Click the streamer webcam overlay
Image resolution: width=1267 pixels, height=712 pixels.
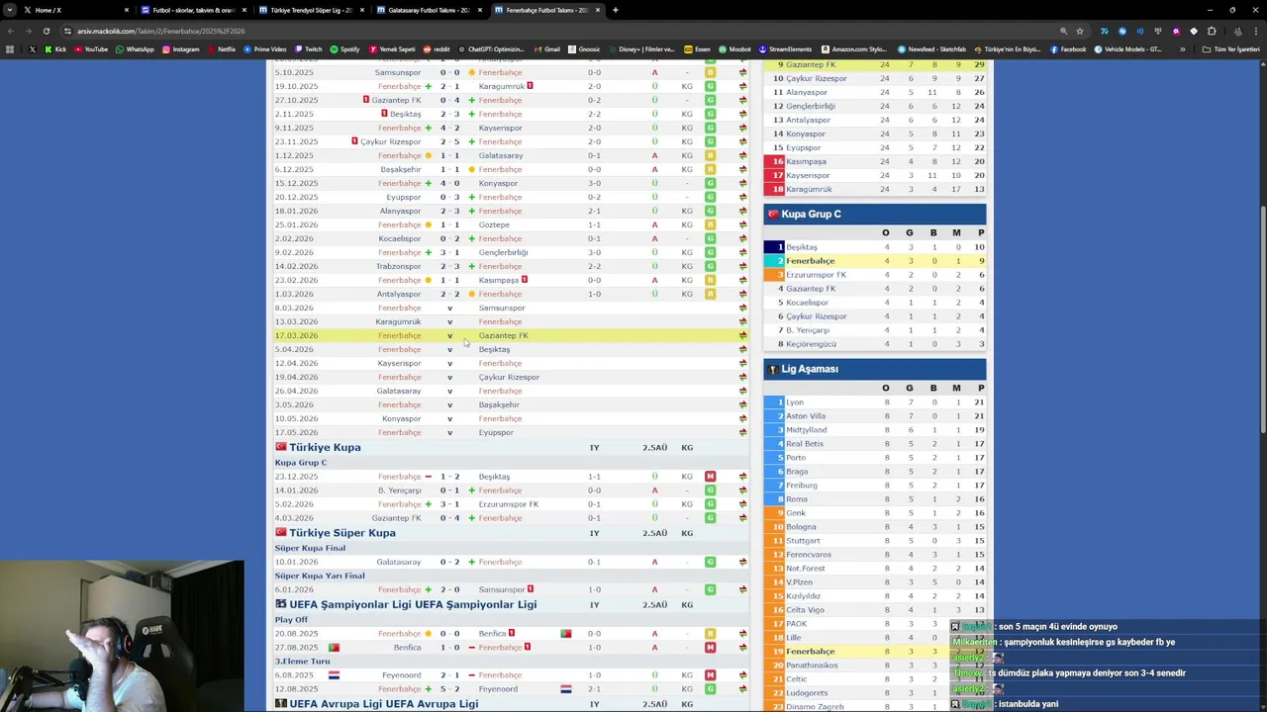coord(122,636)
